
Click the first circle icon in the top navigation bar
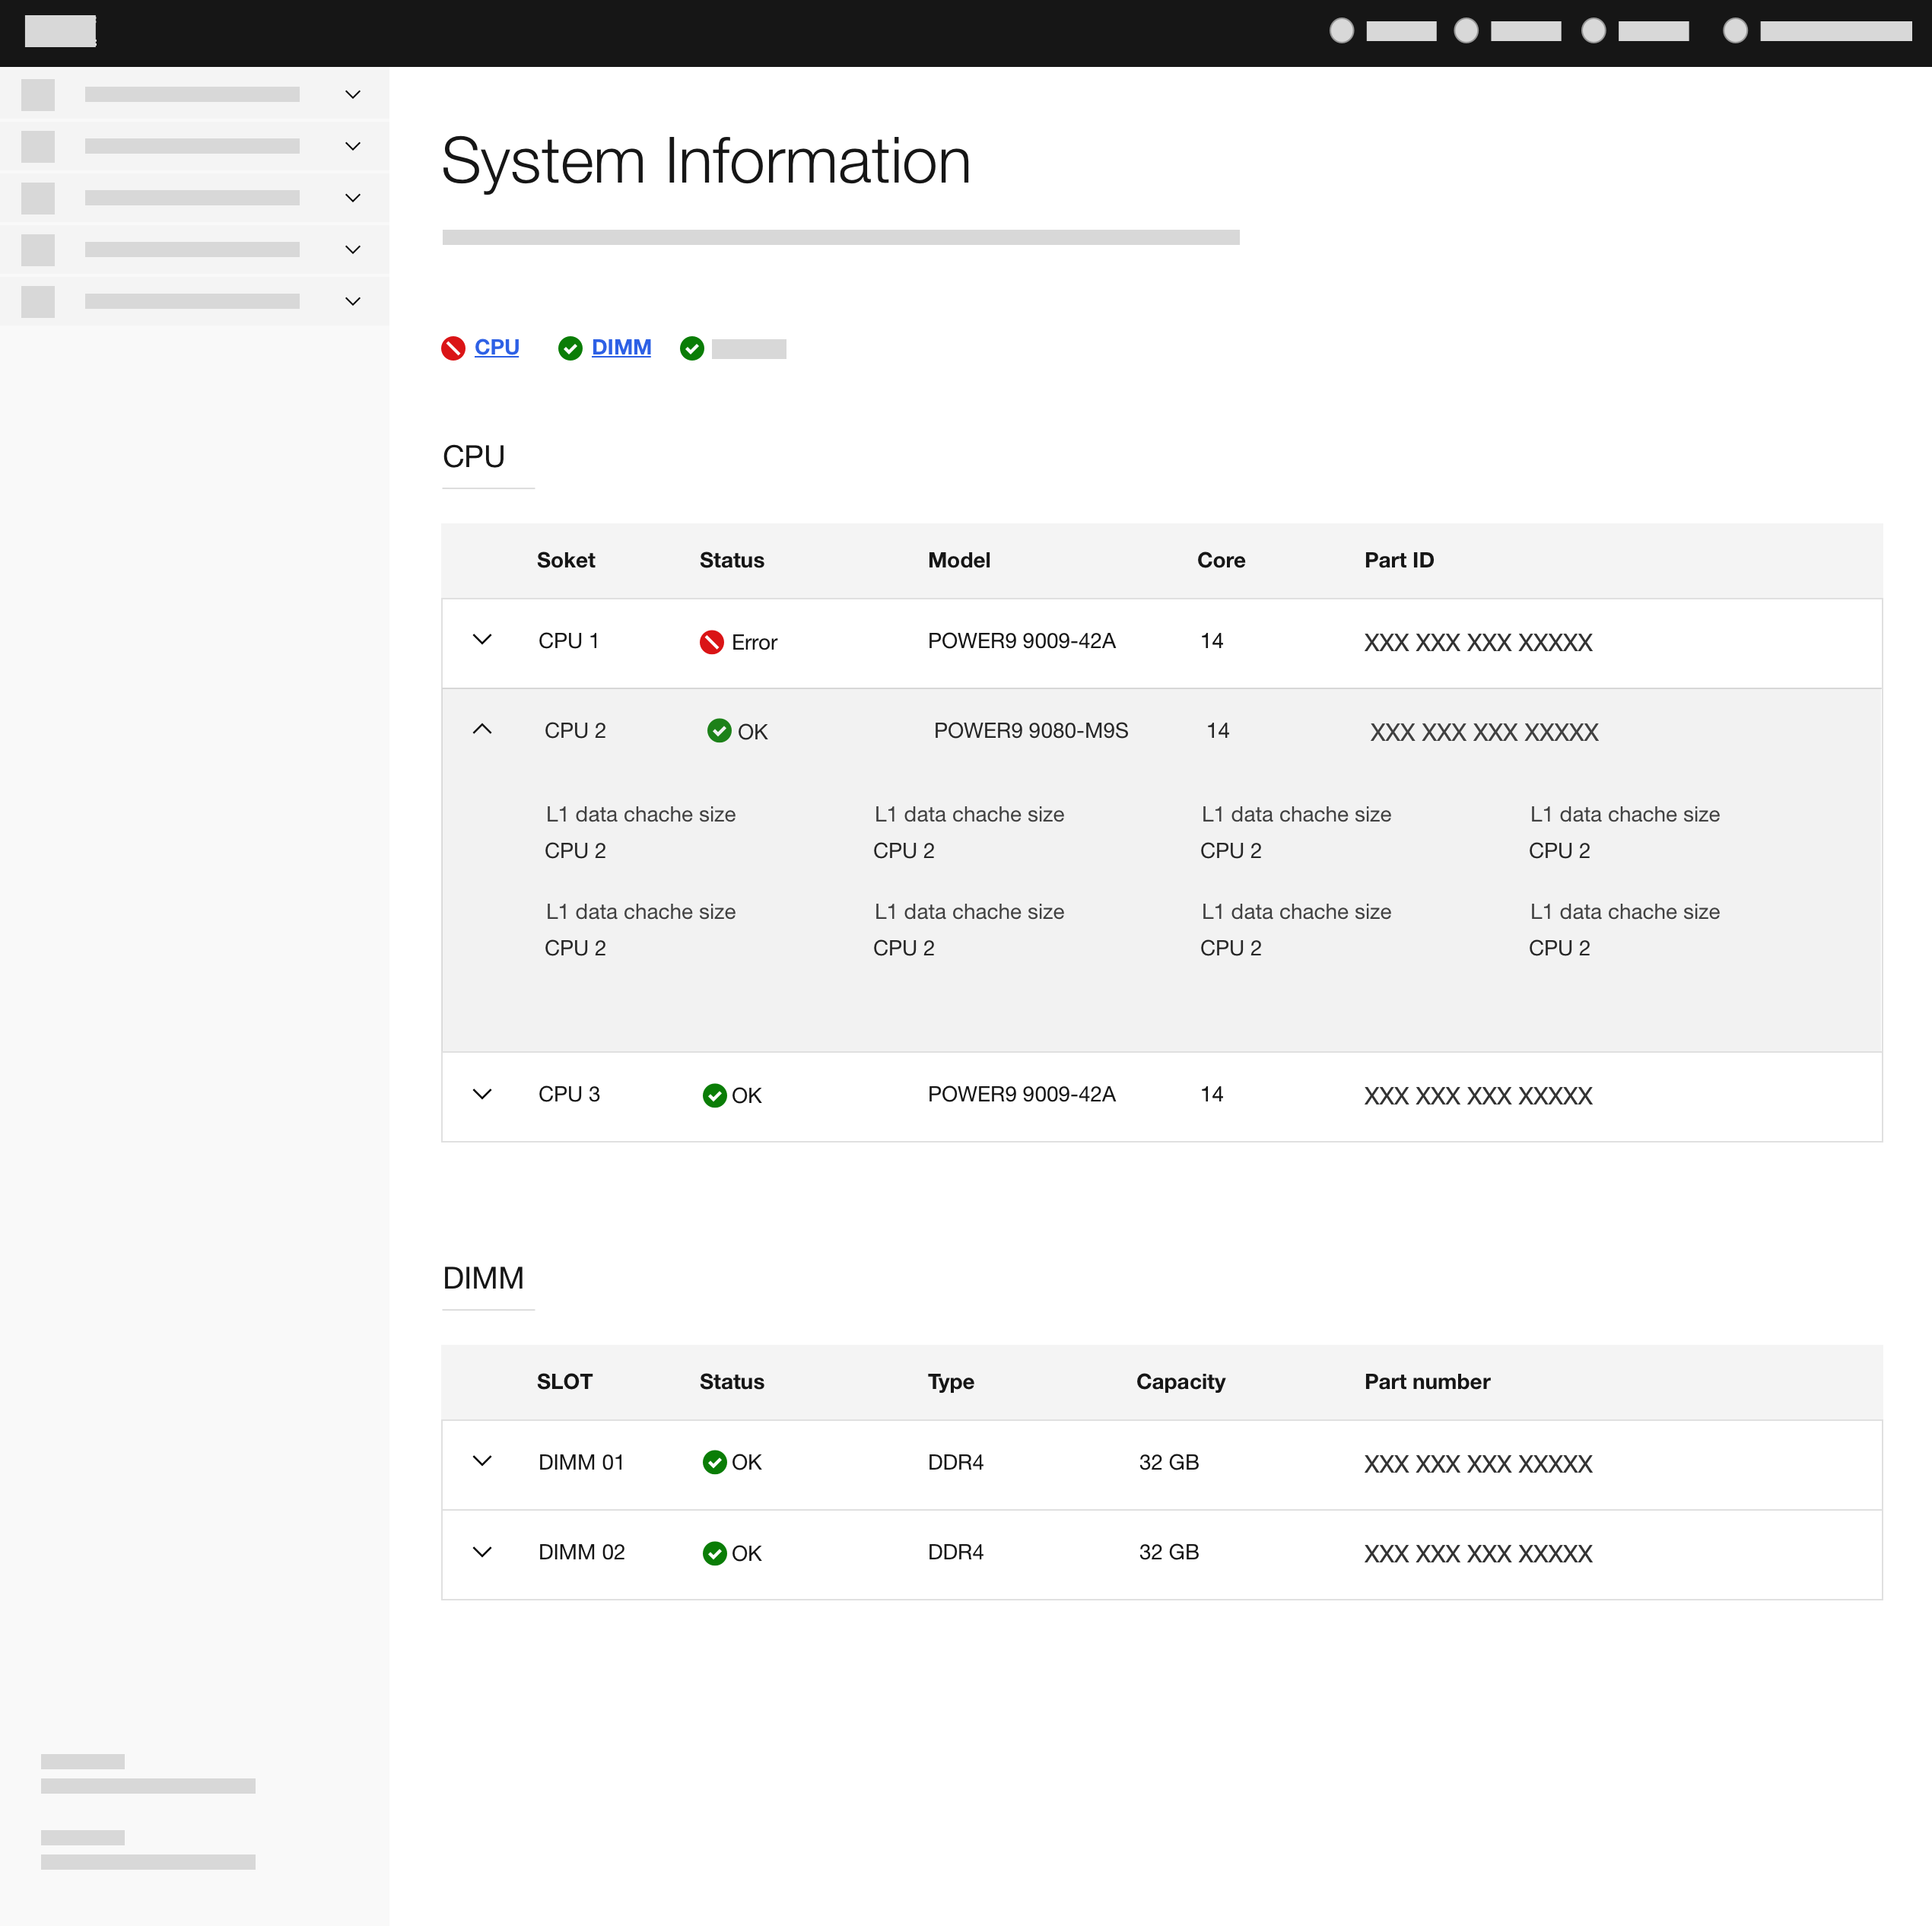point(1340,31)
